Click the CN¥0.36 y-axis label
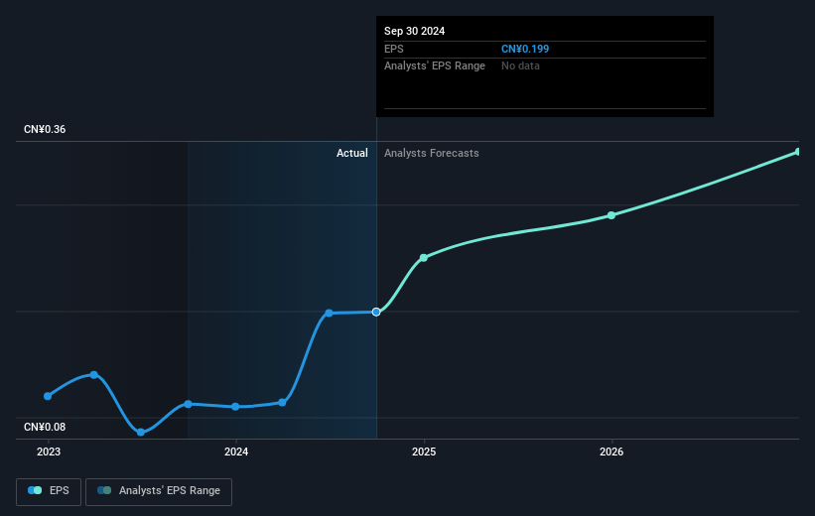The width and height of the screenshot is (815, 516). (x=45, y=129)
